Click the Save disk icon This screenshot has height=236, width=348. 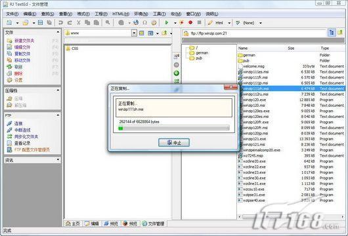(x=41, y=22)
